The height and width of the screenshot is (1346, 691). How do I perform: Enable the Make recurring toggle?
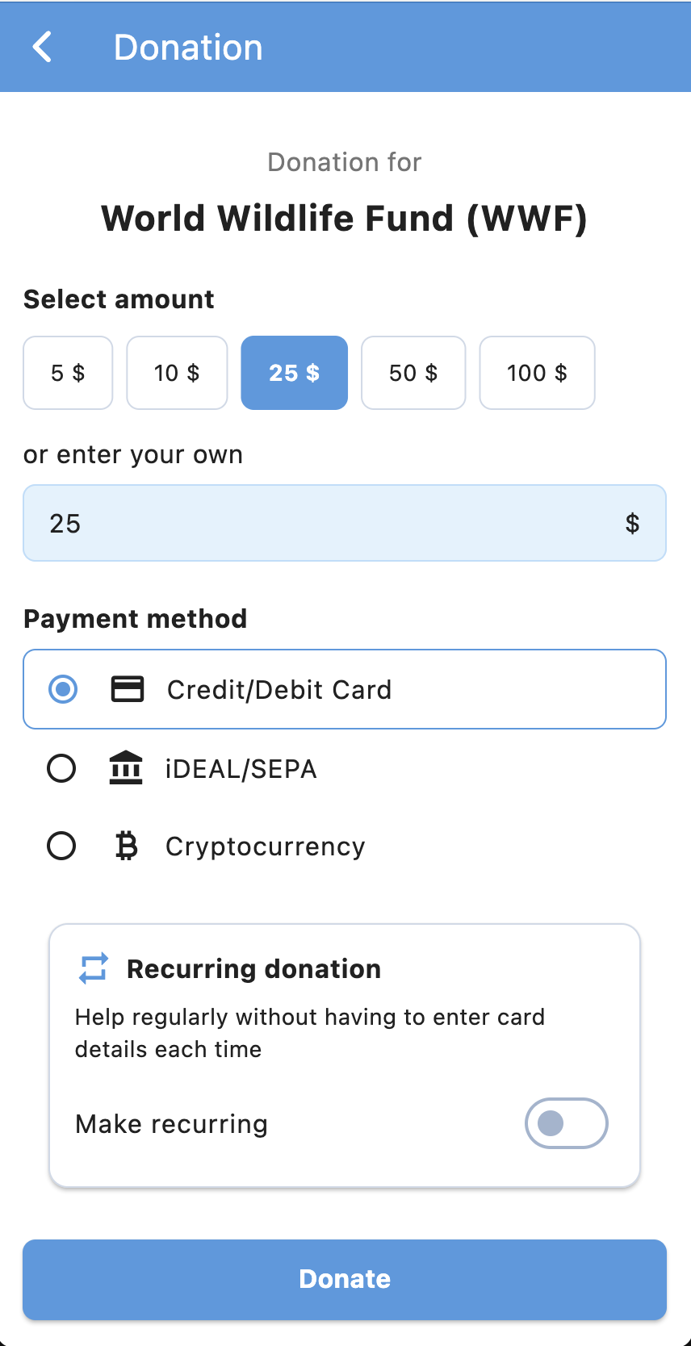(x=567, y=1123)
